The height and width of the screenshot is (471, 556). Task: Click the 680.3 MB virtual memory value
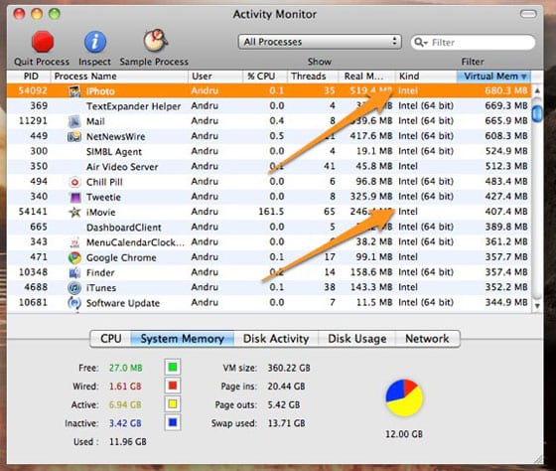(x=506, y=90)
